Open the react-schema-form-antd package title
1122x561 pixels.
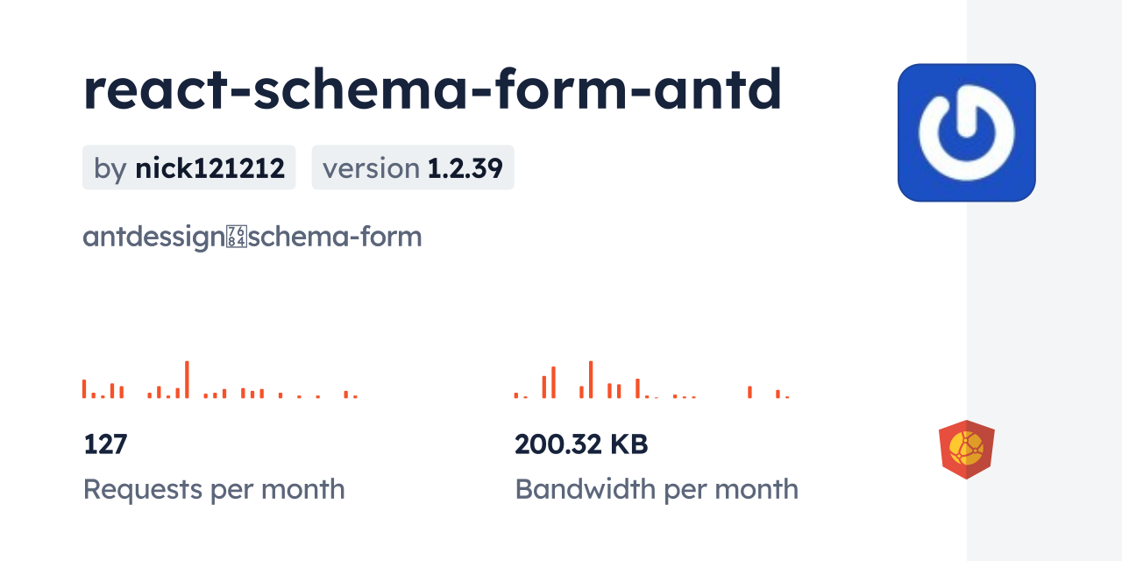[432, 90]
